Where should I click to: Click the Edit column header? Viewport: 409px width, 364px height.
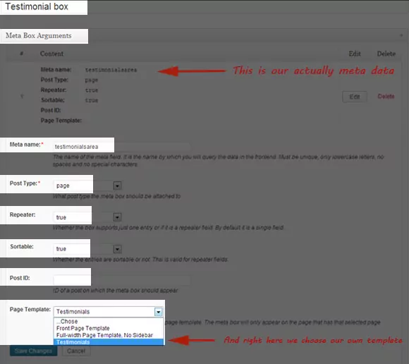click(355, 54)
